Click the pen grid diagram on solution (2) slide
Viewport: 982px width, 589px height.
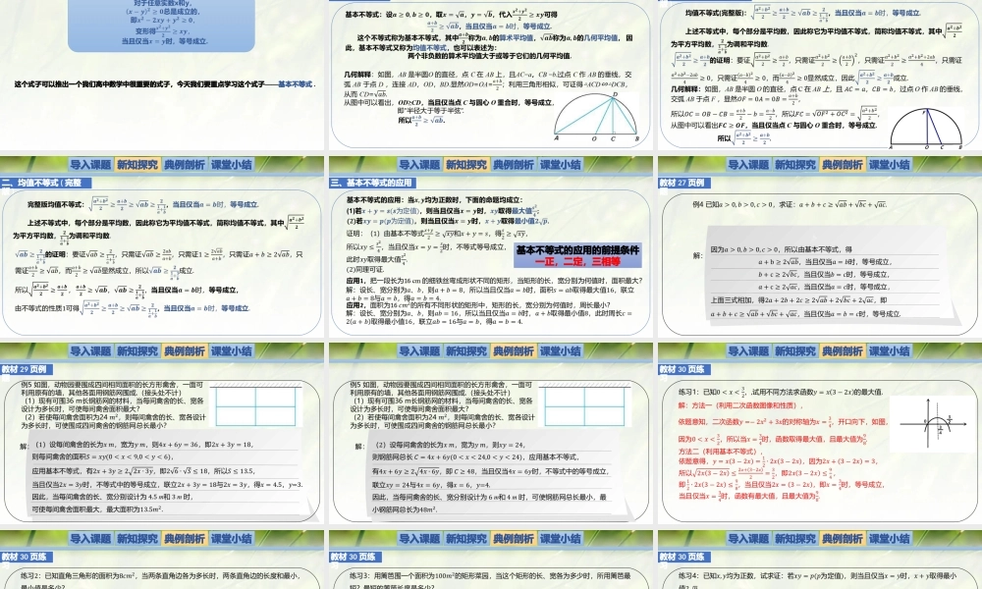point(585,405)
